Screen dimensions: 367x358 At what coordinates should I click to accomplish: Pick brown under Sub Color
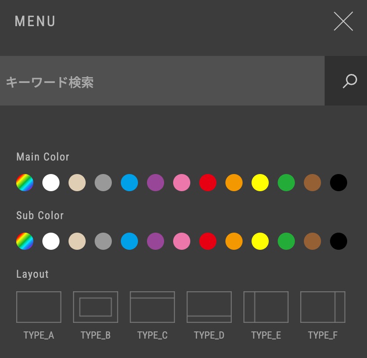pyautogui.click(x=312, y=242)
